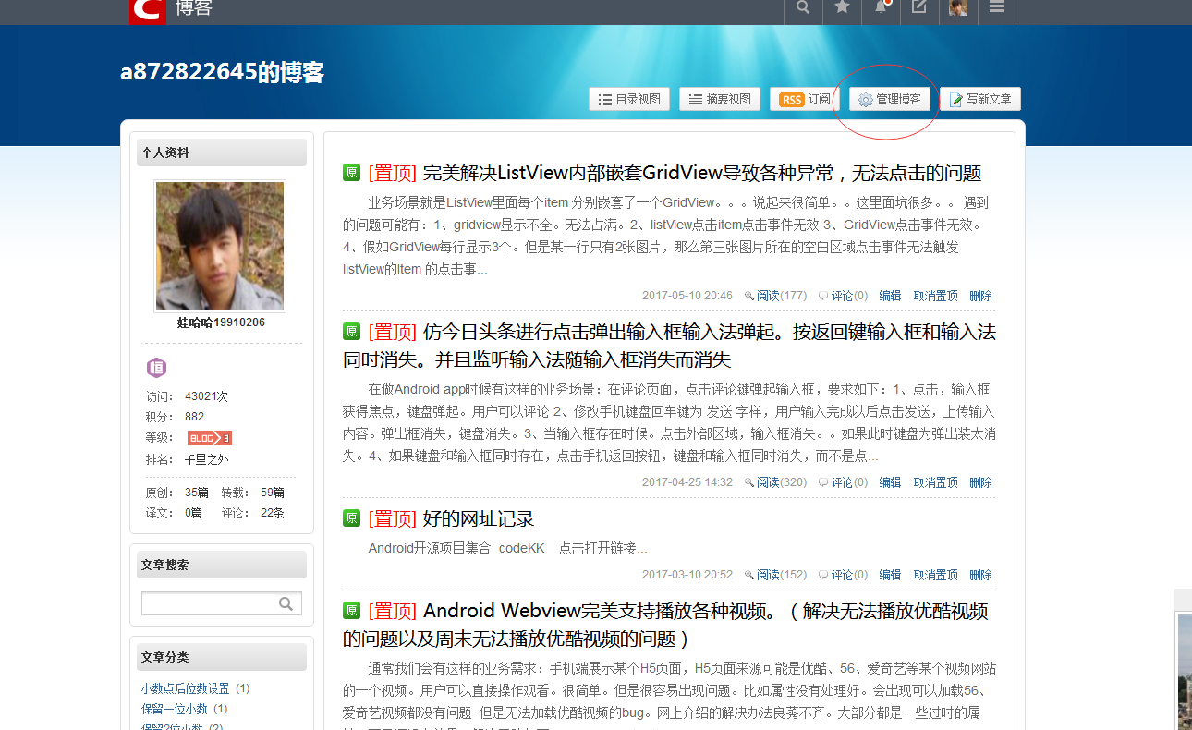Image resolution: width=1192 pixels, height=730 pixels.
Task: Click the red BLOG 3 level badge
Action: [210, 438]
